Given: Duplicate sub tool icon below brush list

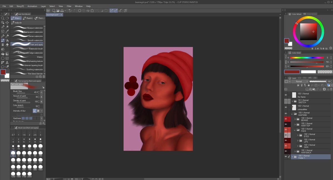Looking at the screenshot, I should tap(41, 77).
